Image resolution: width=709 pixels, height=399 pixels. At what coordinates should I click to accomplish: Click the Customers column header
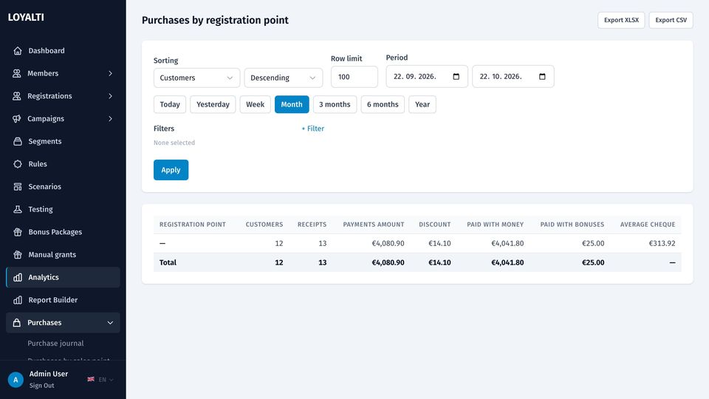264,225
